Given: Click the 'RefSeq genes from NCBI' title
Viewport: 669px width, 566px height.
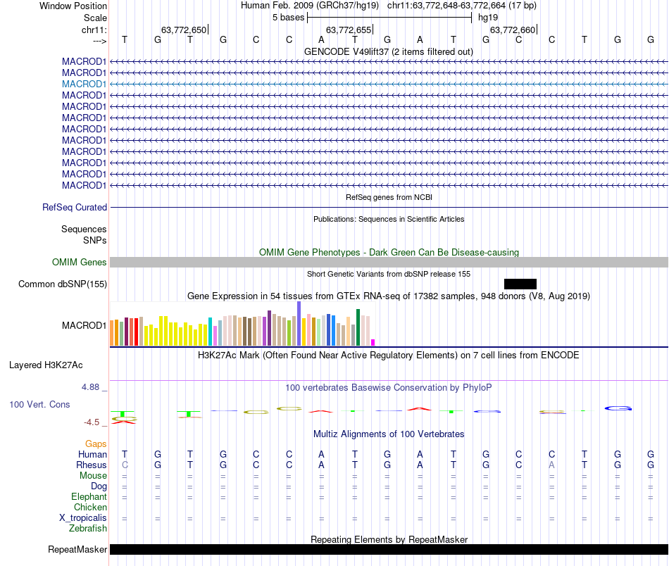Looking at the screenshot, I should click(389, 198).
